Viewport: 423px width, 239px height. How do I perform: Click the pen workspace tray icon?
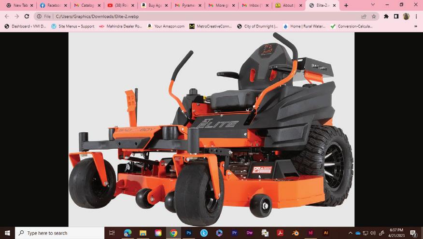[x=381, y=233]
